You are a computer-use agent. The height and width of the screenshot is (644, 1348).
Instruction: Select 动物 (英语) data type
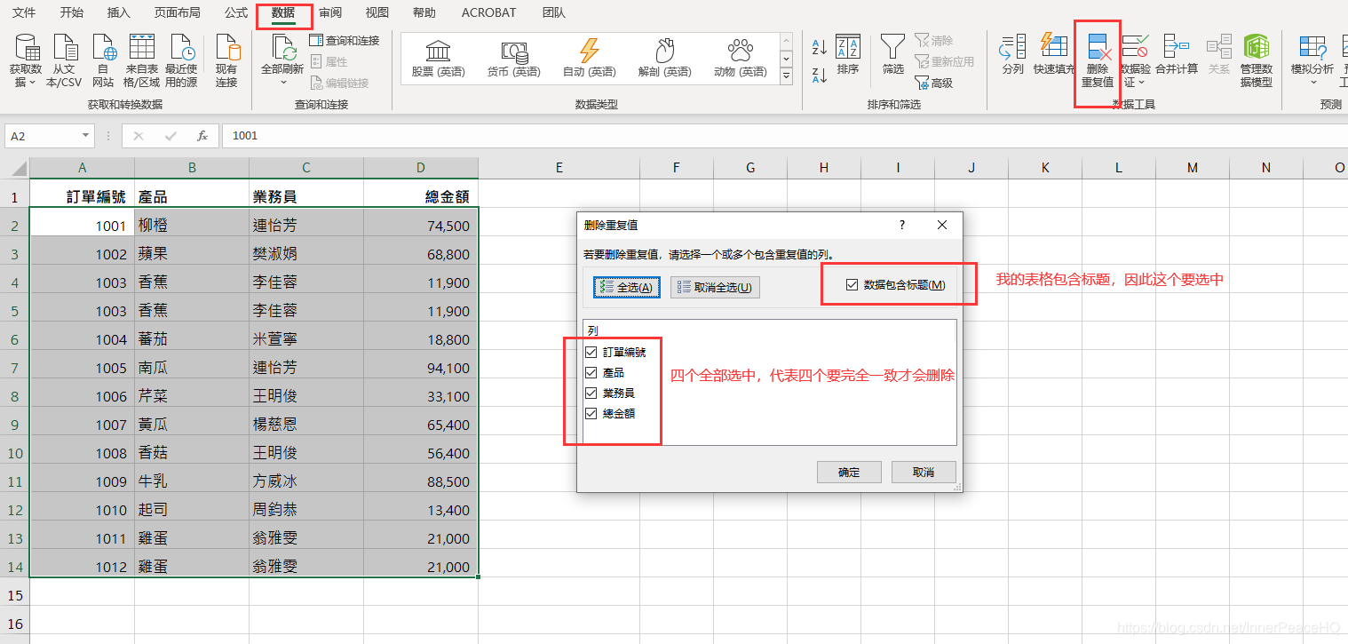click(x=741, y=59)
